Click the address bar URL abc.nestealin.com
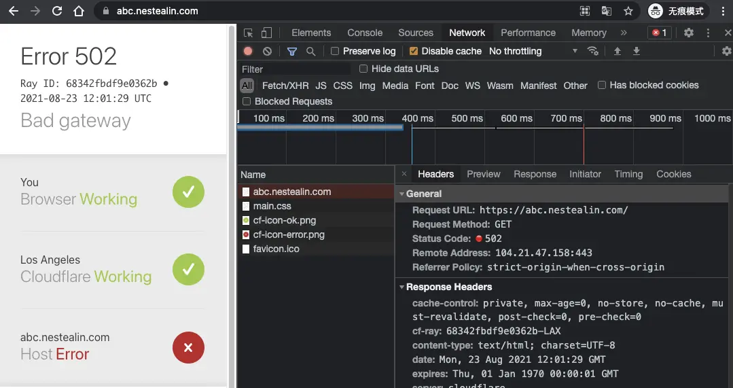The width and height of the screenshot is (733, 388). coord(158,11)
